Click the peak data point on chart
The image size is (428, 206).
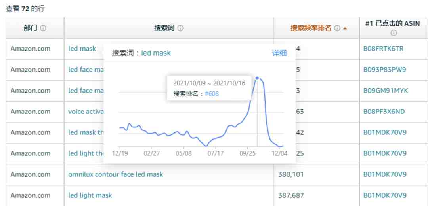[x=257, y=78]
